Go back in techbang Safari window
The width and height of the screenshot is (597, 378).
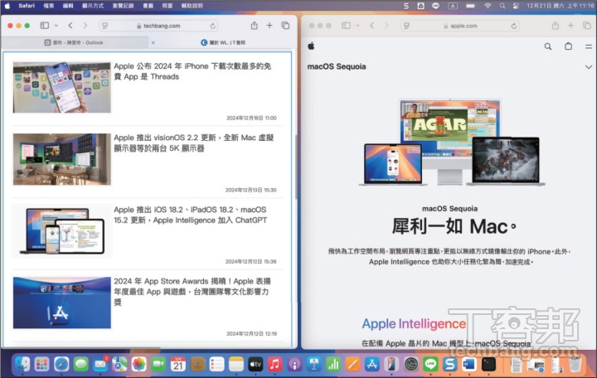[70, 26]
